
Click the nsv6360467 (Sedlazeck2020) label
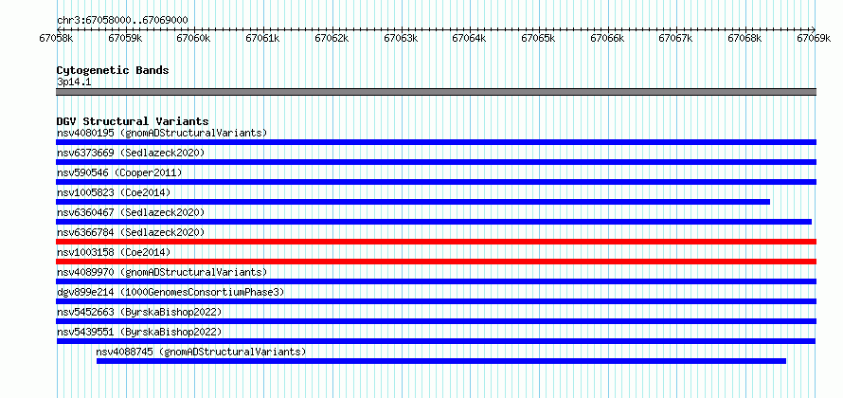click(x=131, y=212)
